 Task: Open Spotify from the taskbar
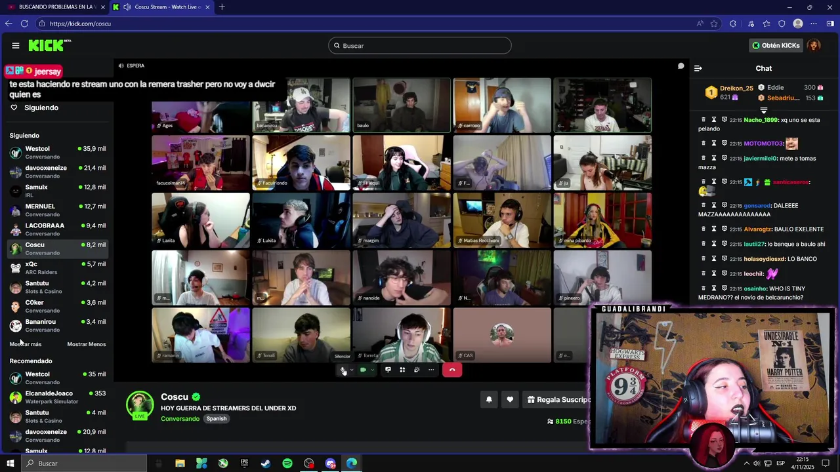click(x=287, y=463)
